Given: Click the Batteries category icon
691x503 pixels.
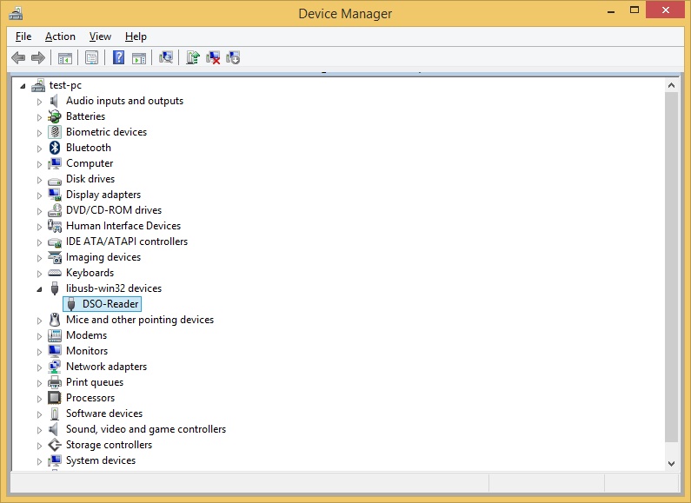Looking at the screenshot, I should coord(55,116).
